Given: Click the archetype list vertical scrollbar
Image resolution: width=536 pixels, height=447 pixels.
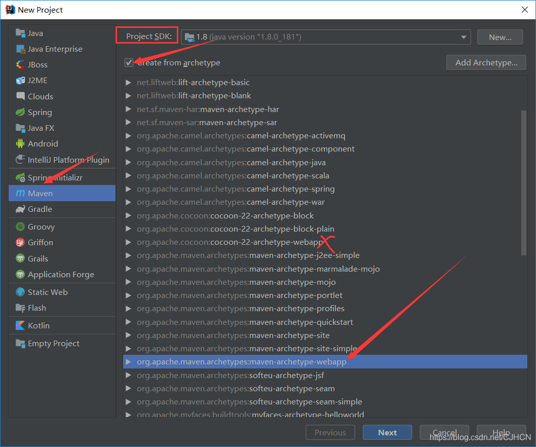Looking at the screenshot, I should tap(524, 182).
